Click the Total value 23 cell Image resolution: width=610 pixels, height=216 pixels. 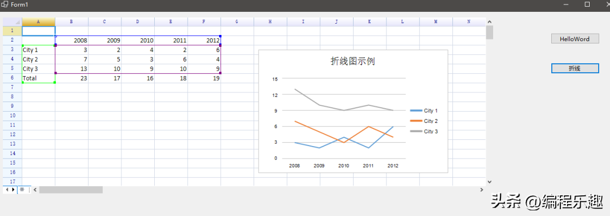(72, 78)
